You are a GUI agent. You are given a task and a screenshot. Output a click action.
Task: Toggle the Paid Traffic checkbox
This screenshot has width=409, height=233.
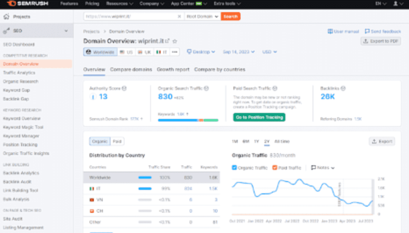[274, 168]
